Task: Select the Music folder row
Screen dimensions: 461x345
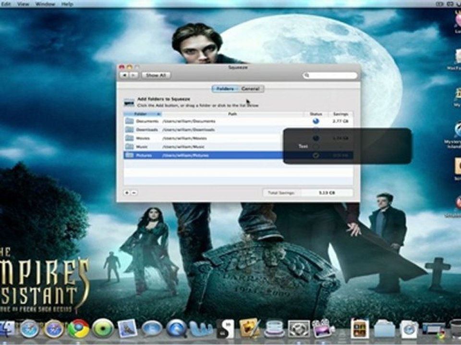Action: 238,147
